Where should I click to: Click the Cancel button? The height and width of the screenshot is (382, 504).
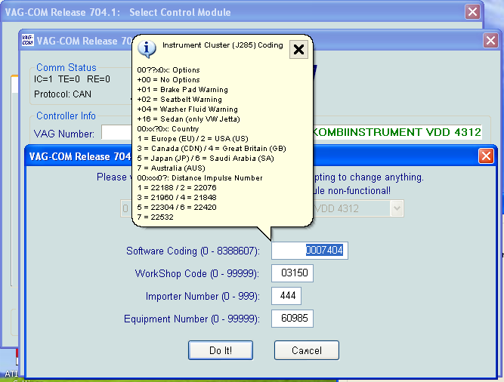point(307,350)
